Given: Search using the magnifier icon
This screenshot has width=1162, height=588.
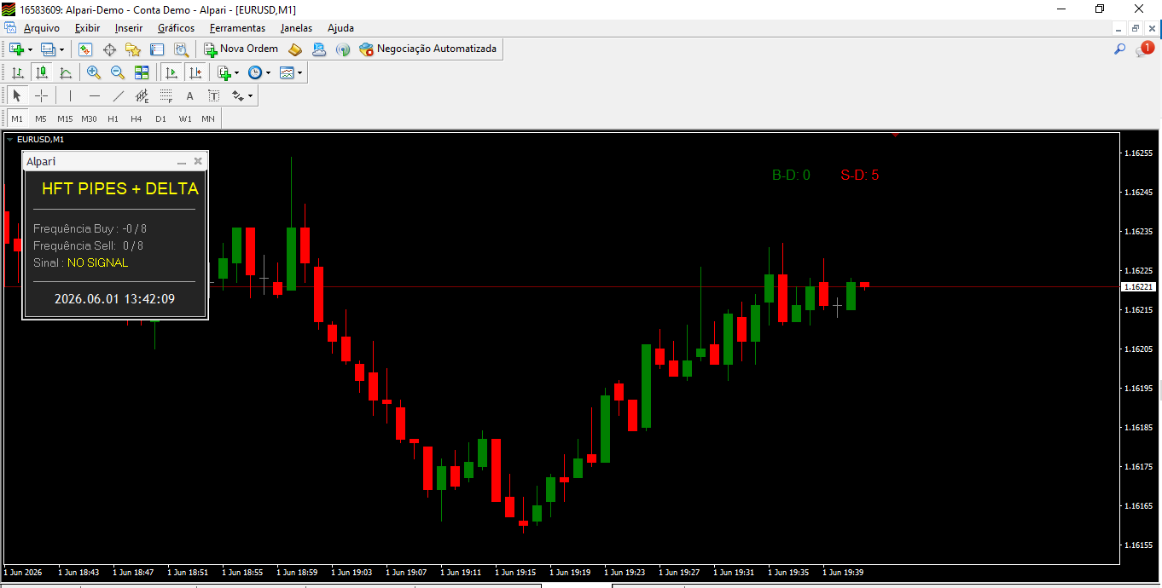Looking at the screenshot, I should point(1120,49).
